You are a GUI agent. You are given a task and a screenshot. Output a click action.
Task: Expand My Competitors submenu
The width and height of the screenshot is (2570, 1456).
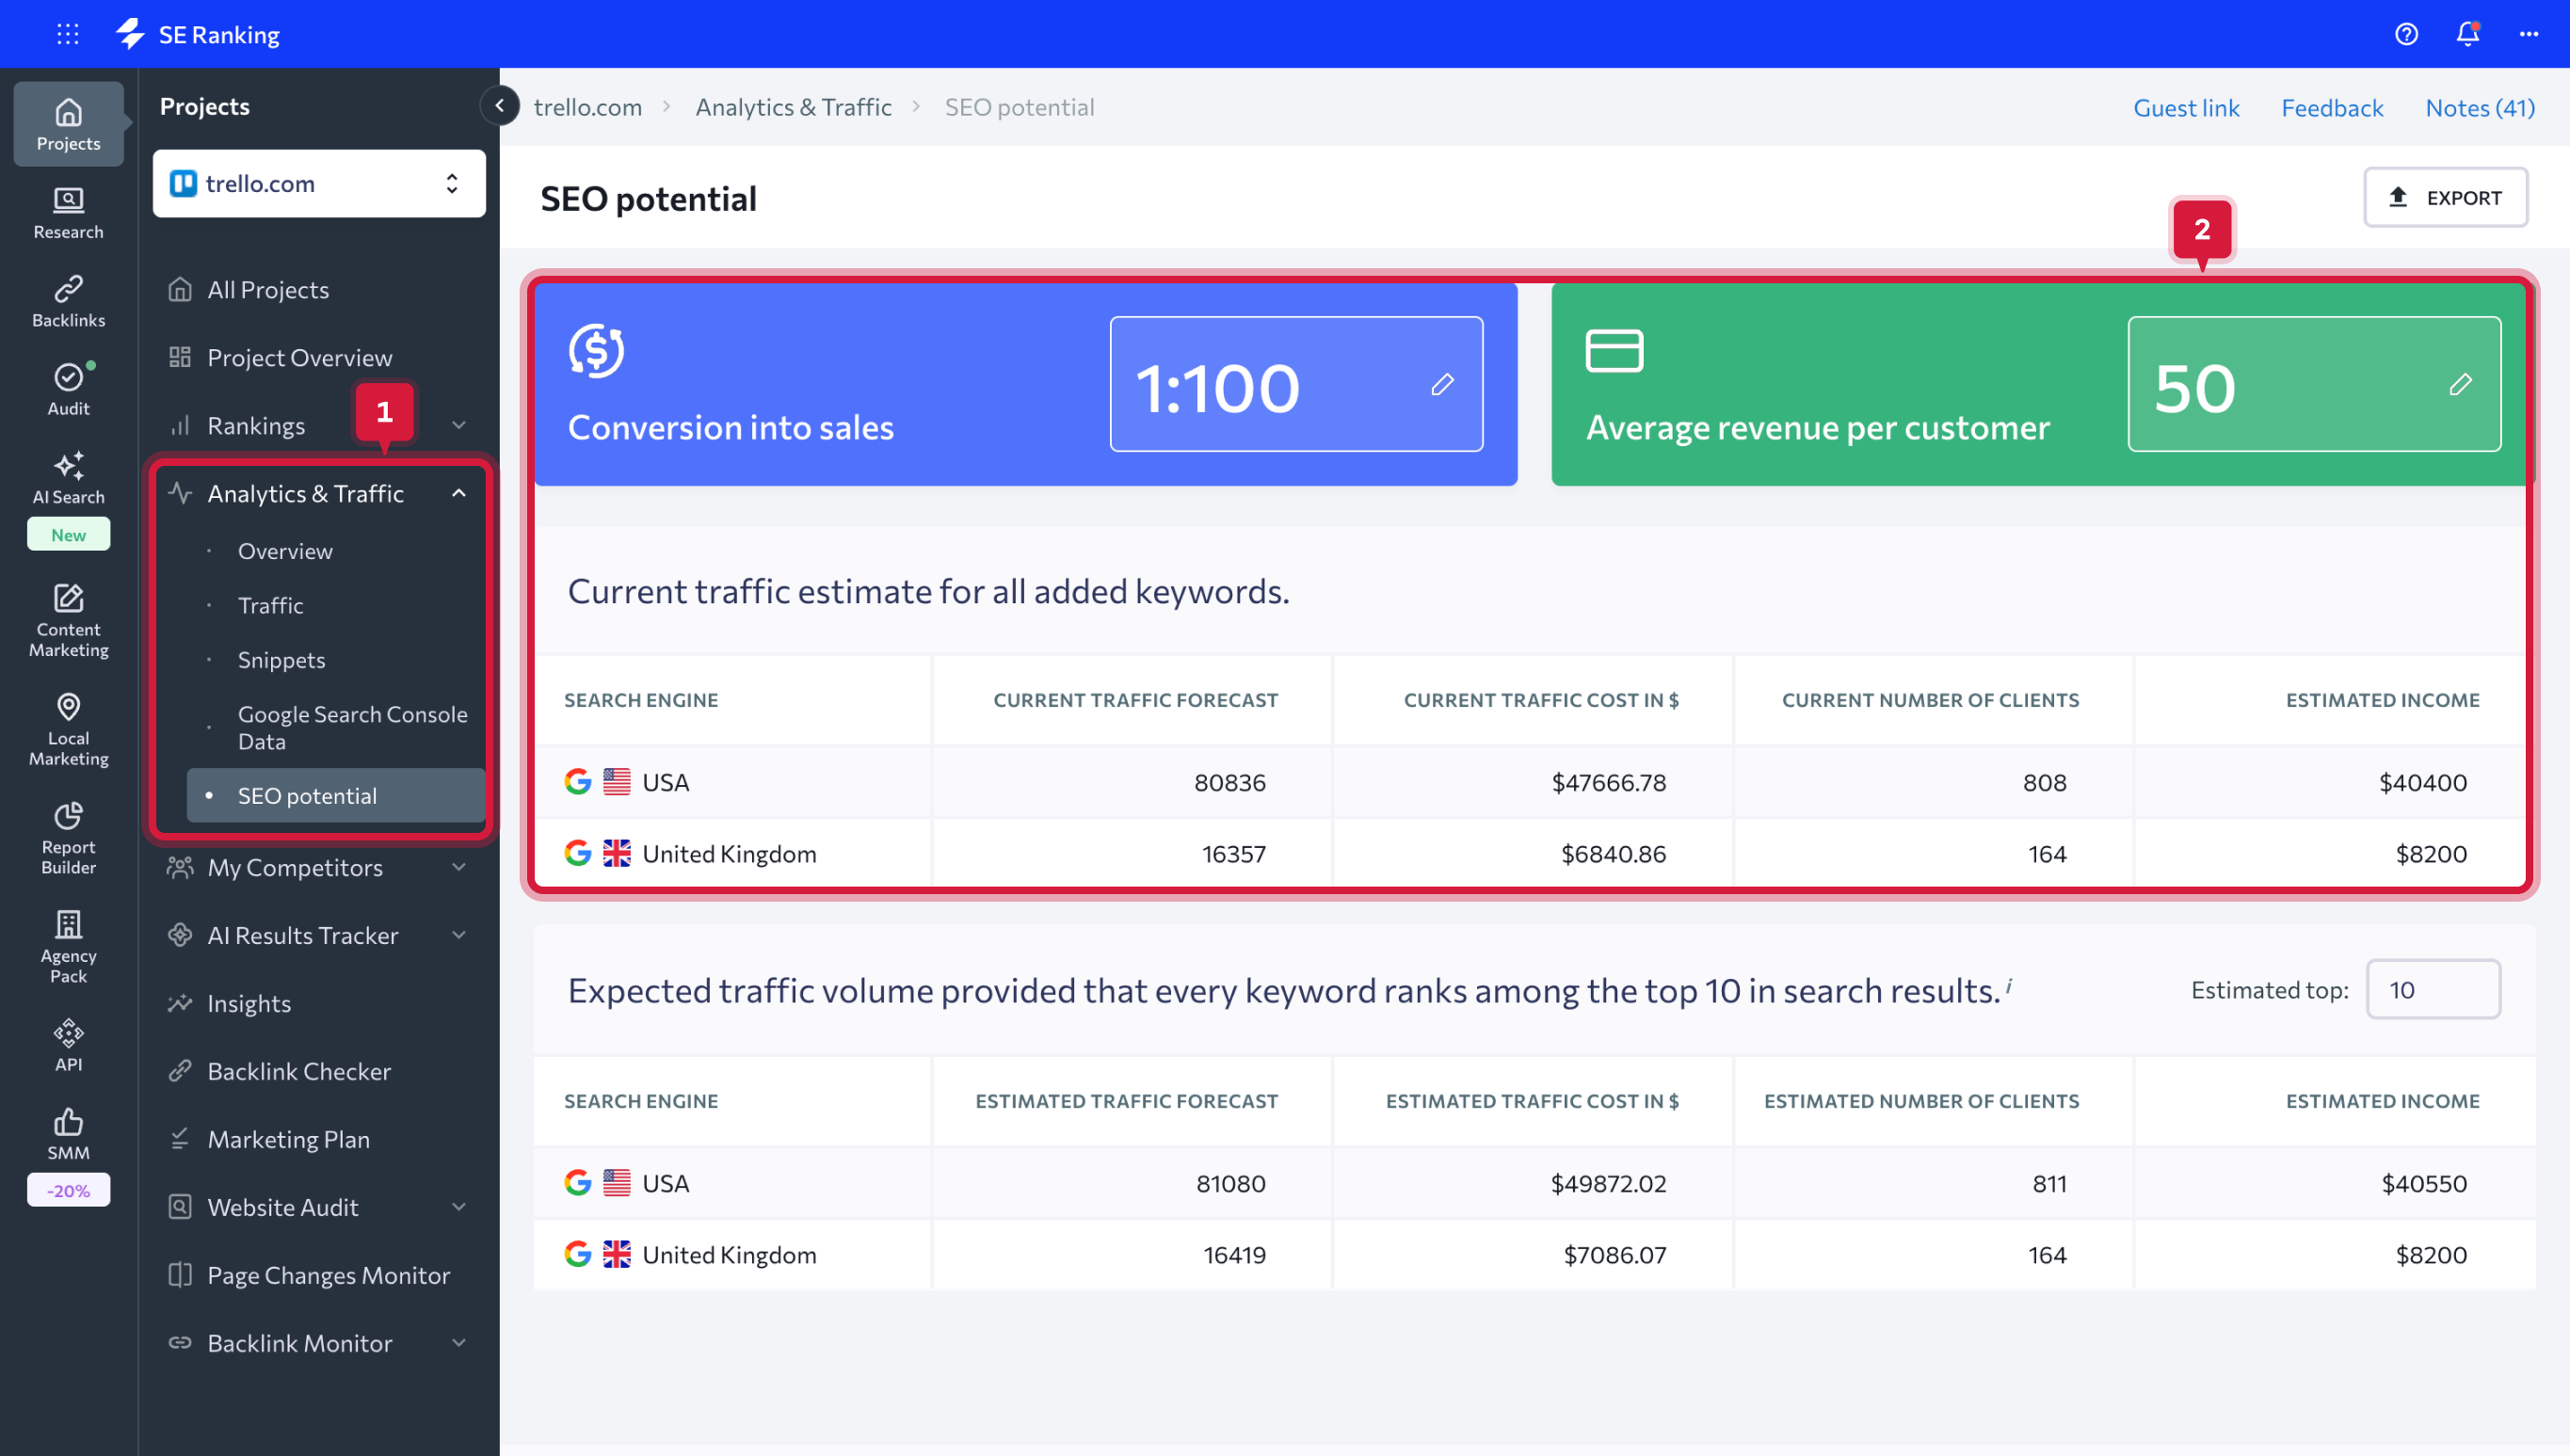coord(459,867)
